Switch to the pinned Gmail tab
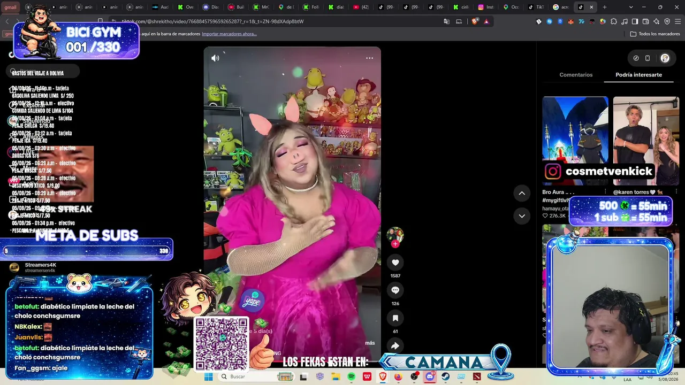The image size is (685, 385). pyautogui.click(x=11, y=7)
